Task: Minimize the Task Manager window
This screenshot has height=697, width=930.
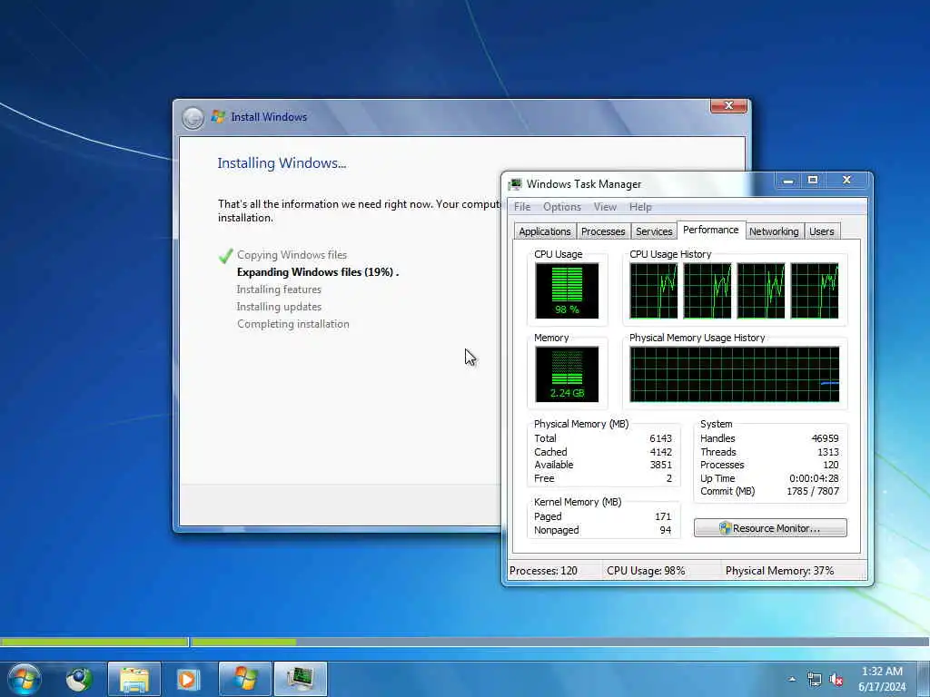Action: click(787, 181)
